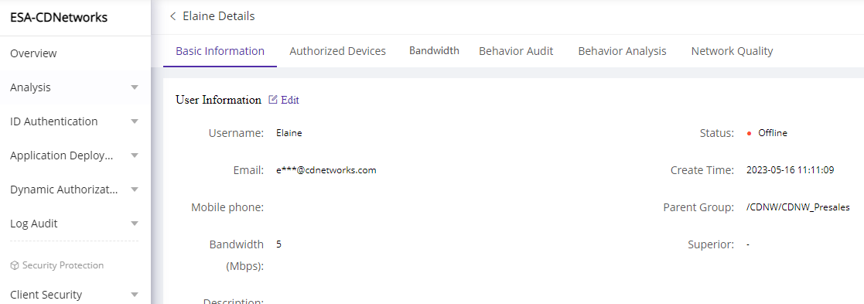Expand the Dynamic Authorization arrow
Viewport: 864px width, 304px height.
(x=135, y=190)
